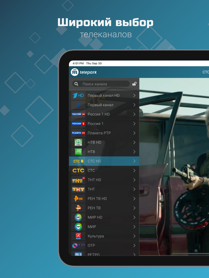Click the СТС HD logo icon

78,161
